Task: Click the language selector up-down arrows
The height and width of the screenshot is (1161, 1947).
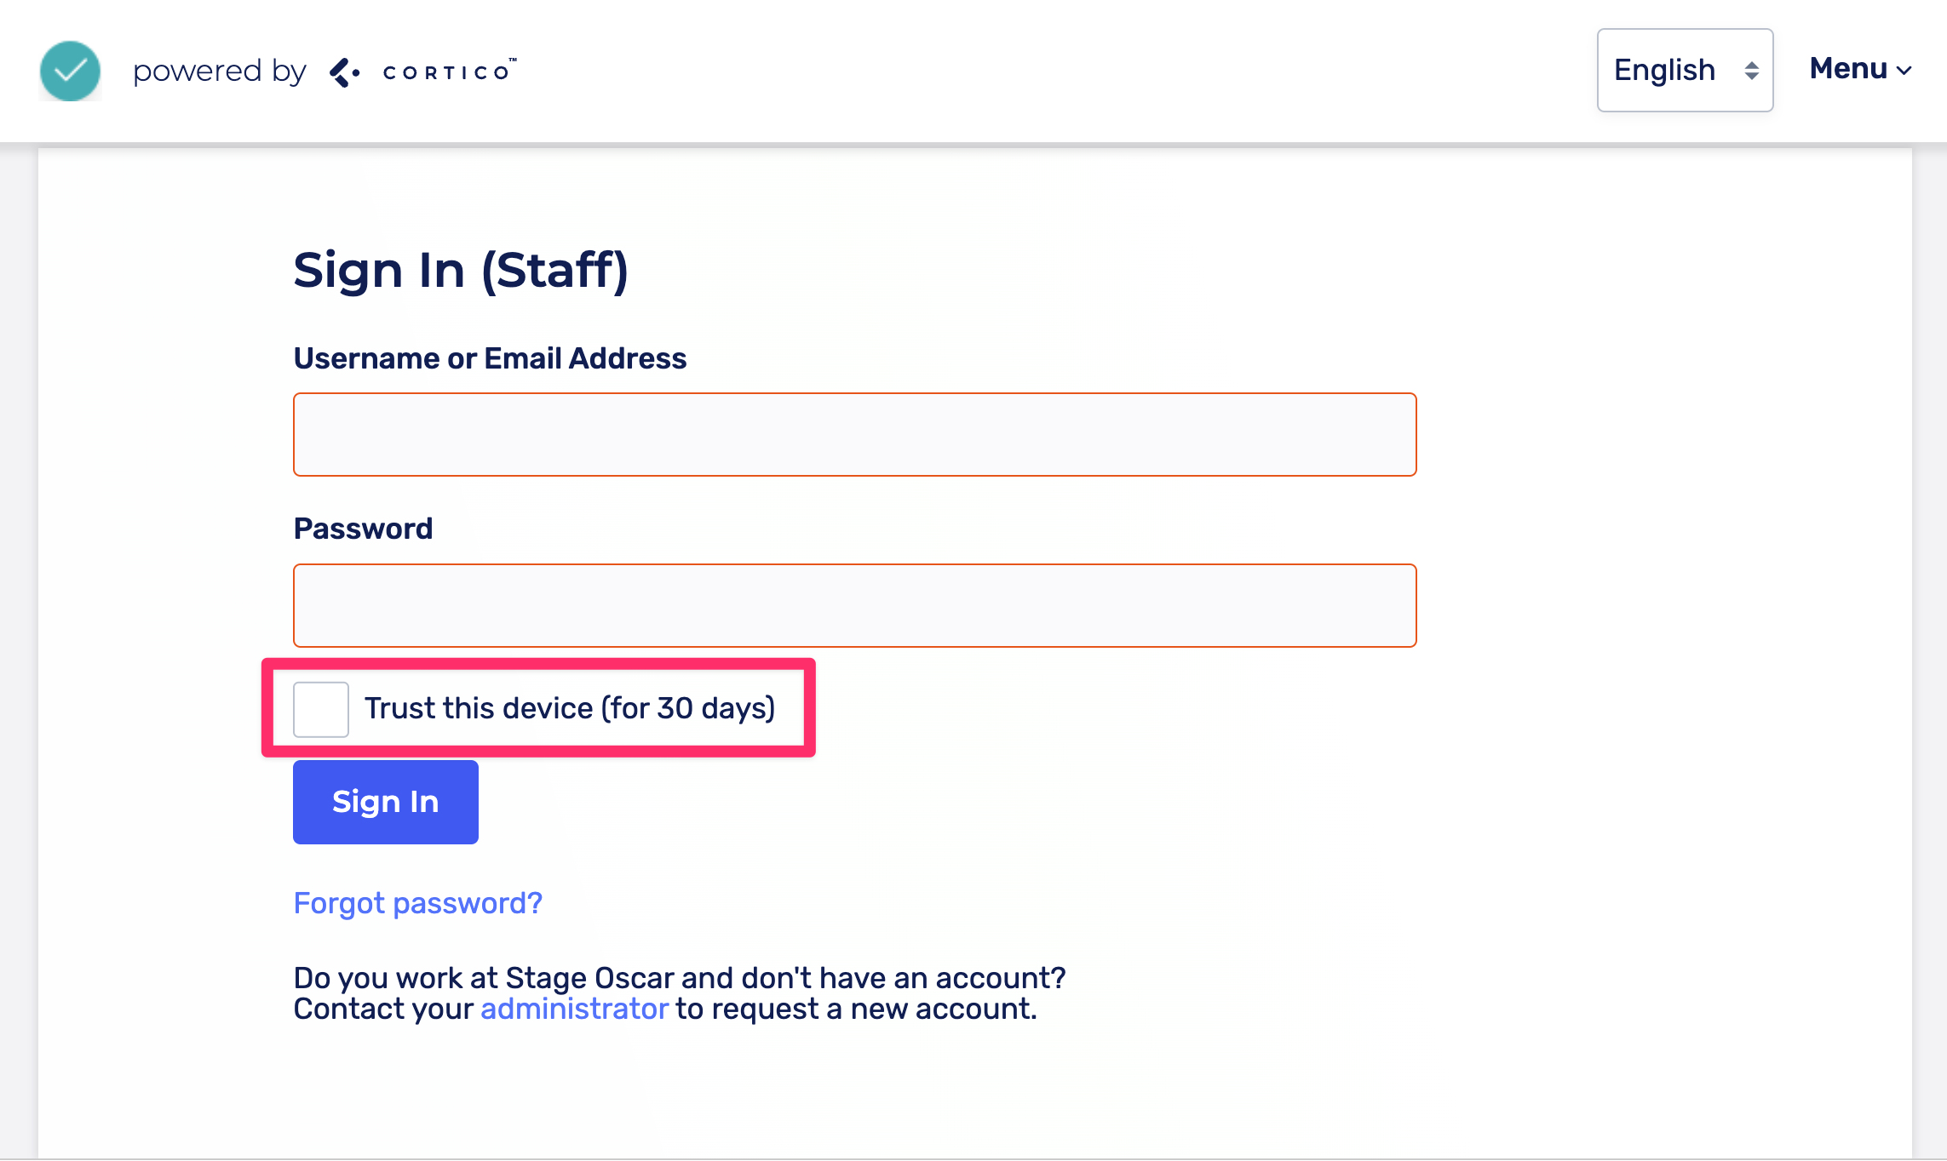Action: [1751, 71]
